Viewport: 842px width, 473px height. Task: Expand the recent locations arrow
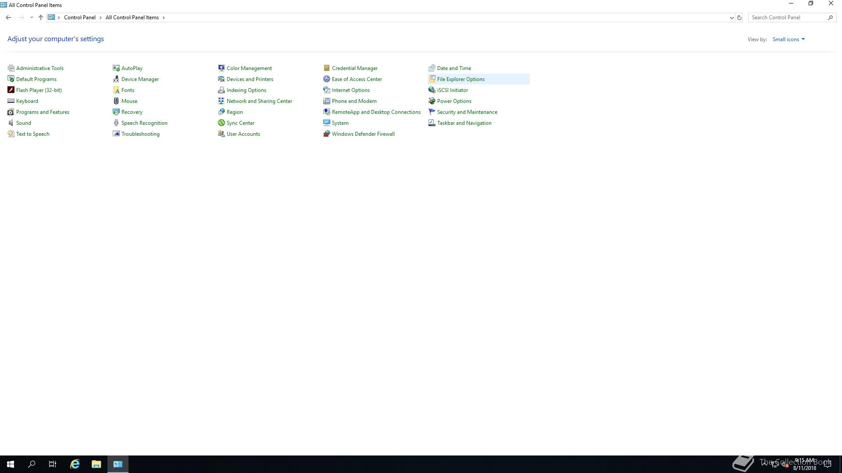point(32,18)
